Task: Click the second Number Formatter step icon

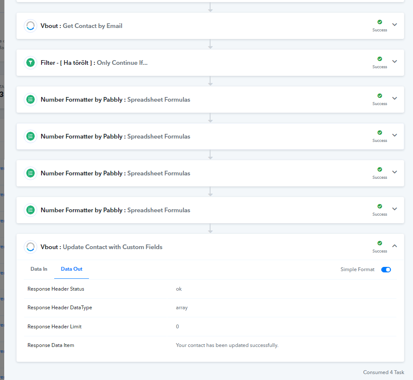Action: (x=30, y=136)
